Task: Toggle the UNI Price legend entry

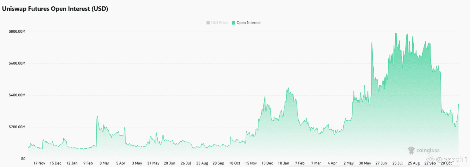Action: coord(217,23)
